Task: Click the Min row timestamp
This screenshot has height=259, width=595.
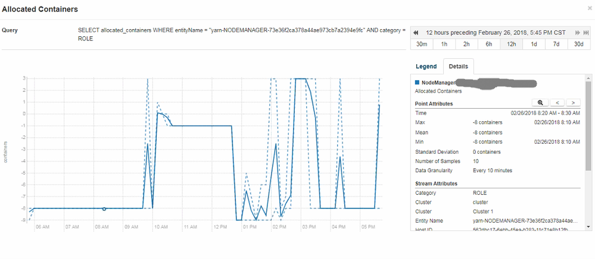Action: coord(557,142)
